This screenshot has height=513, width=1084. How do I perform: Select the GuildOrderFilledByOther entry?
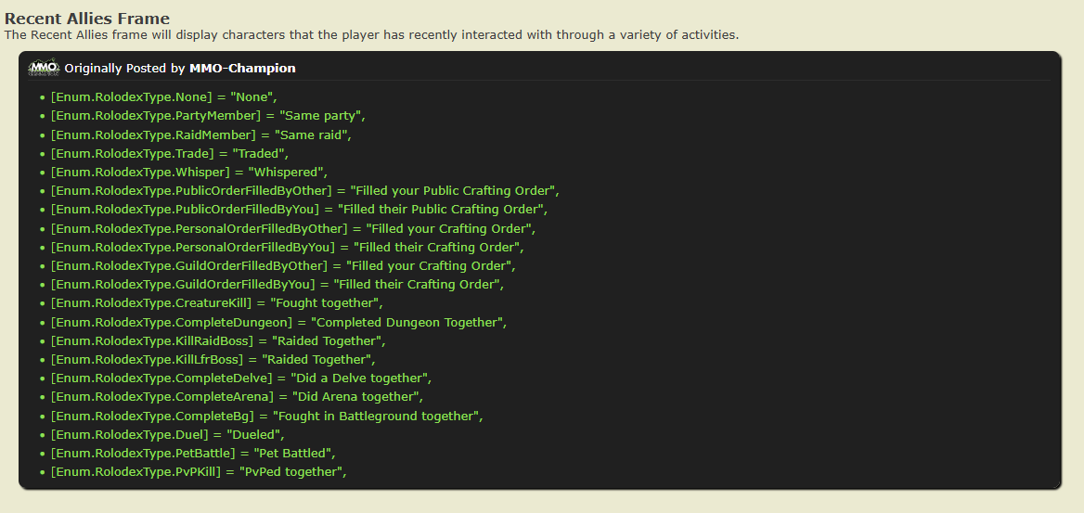[x=283, y=266]
